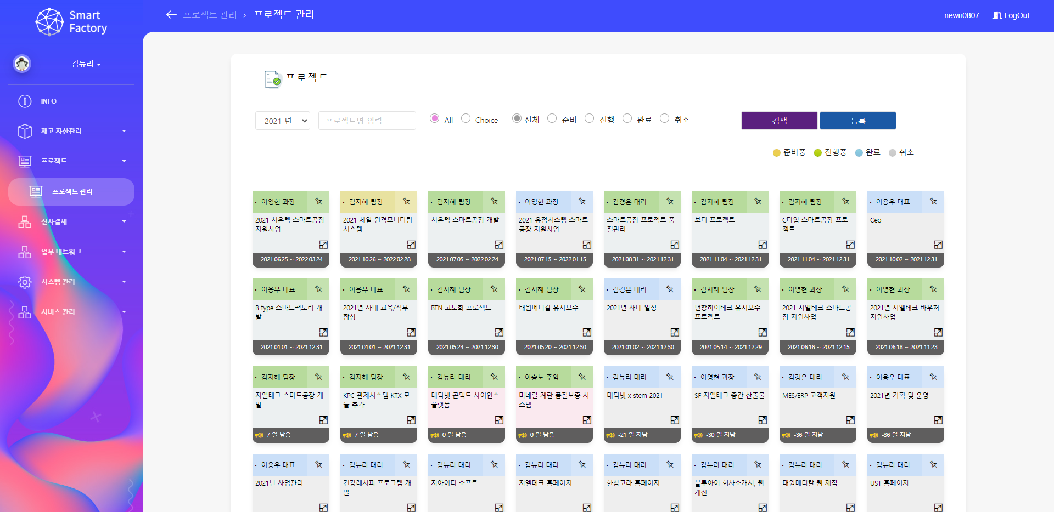Click the back arrow in the header
The width and height of the screenshot is (1054, 512).
[171, 15]
